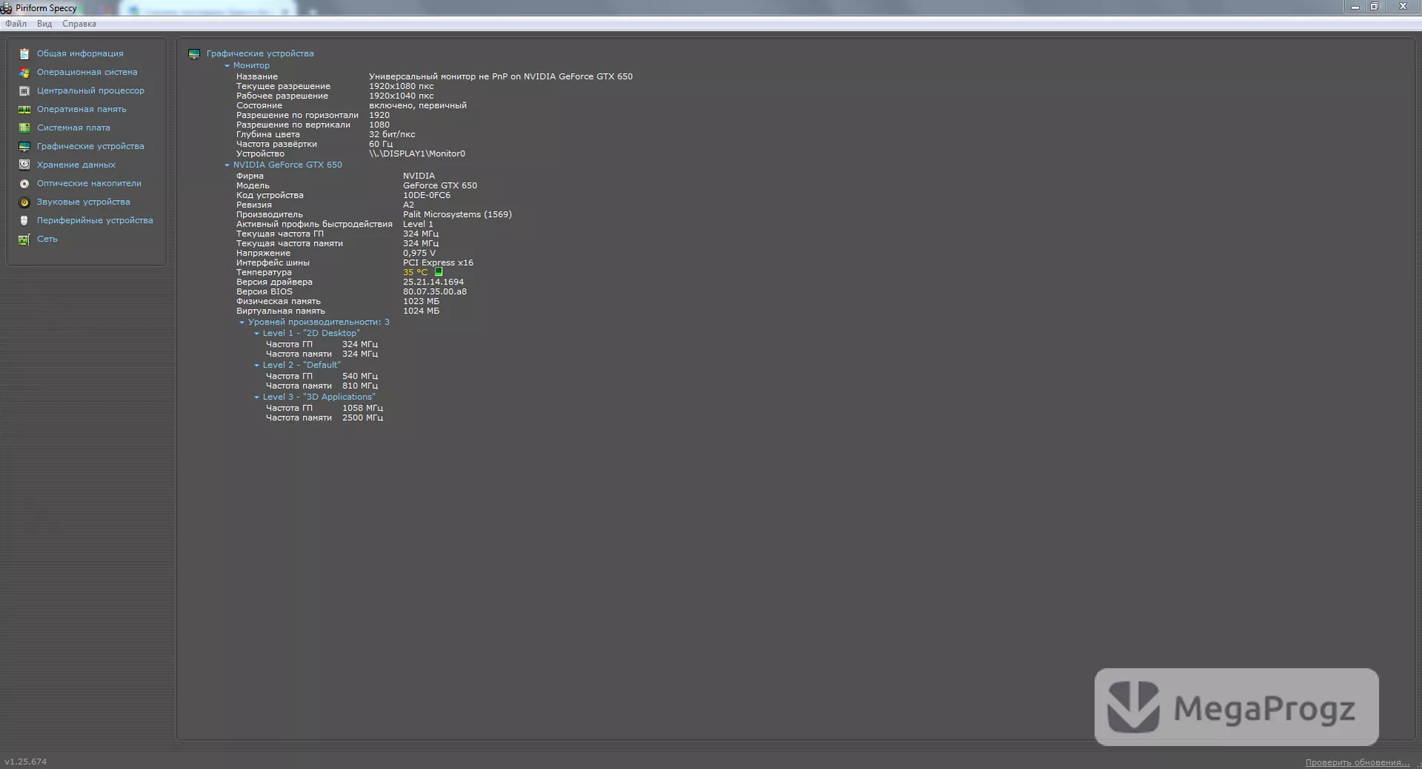The height and width of the screenshot is (769, 1422).
Task: Click the Graphics (Графические устройства) sidebar icon
Action: [24, 146]
